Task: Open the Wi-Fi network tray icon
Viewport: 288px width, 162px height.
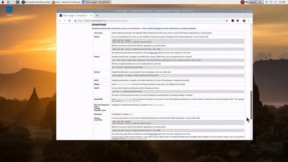Action: point(271,2)
